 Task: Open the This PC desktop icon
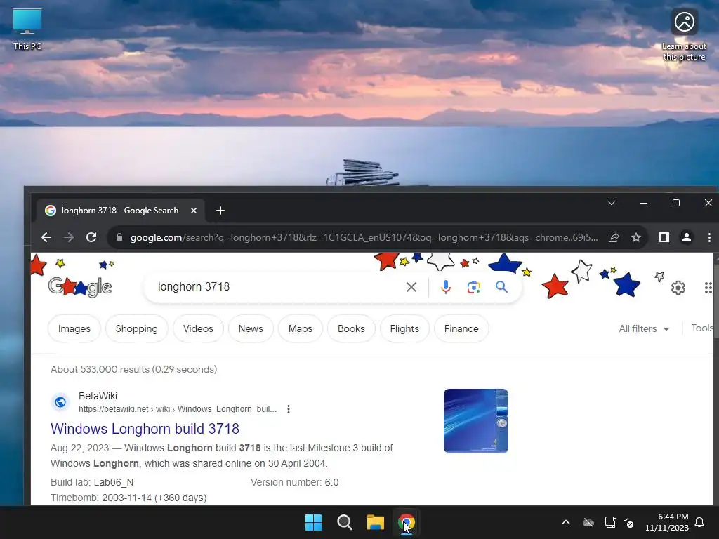tap(27, 29)
